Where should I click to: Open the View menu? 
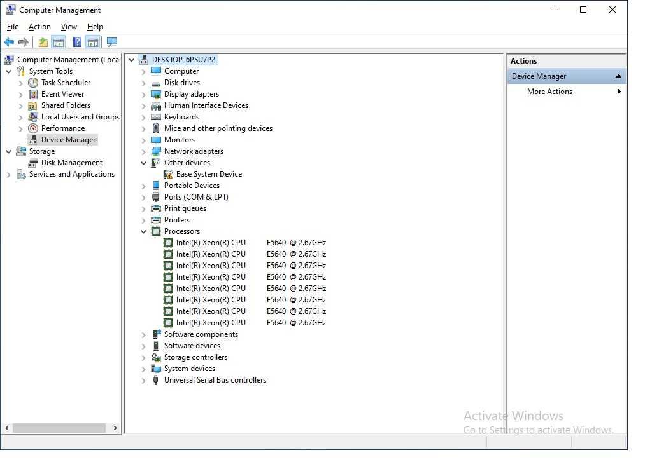[69, 27]
